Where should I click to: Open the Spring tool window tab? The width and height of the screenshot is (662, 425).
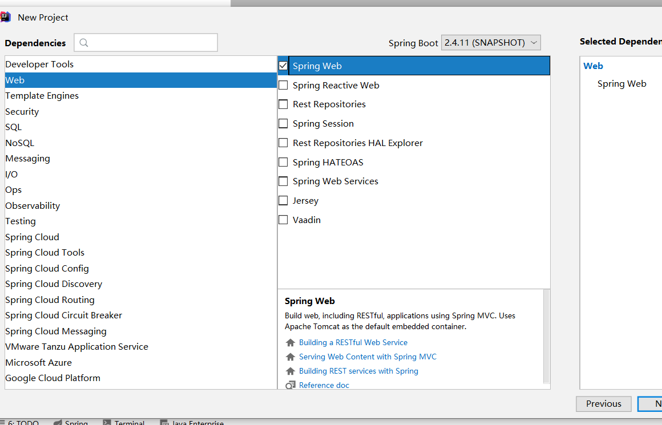[71, 422]
